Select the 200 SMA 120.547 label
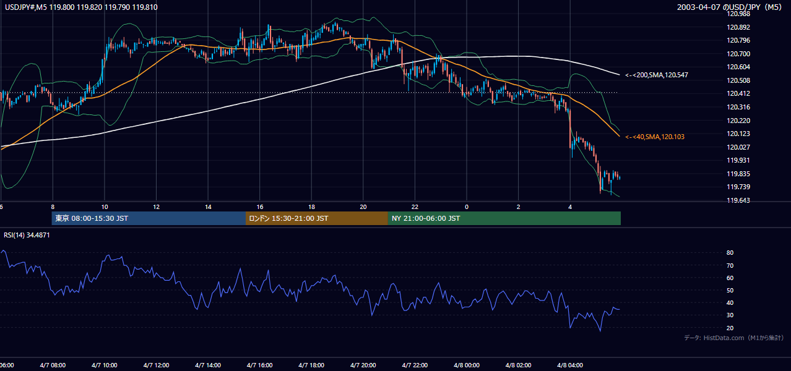791x371 pixels. (657, 75)
